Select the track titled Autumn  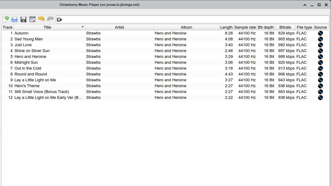tap(21, 33)
